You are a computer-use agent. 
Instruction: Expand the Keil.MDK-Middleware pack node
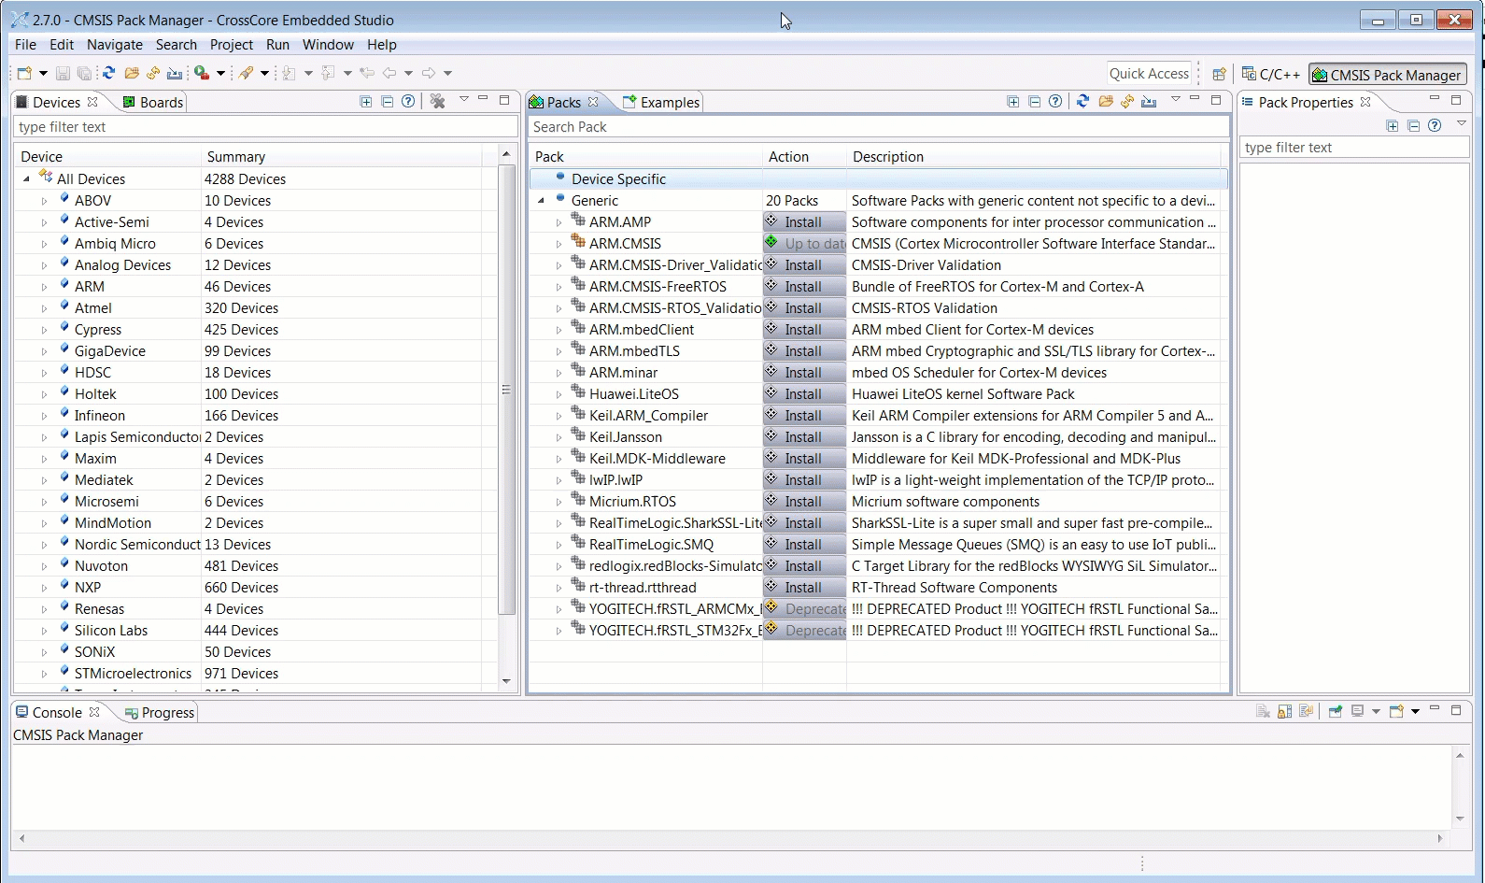click(559, 459)
